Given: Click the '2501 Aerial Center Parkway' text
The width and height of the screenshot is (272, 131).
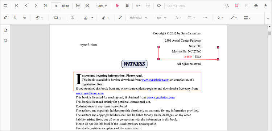Looking at the screenshot, I should (183, 41).
